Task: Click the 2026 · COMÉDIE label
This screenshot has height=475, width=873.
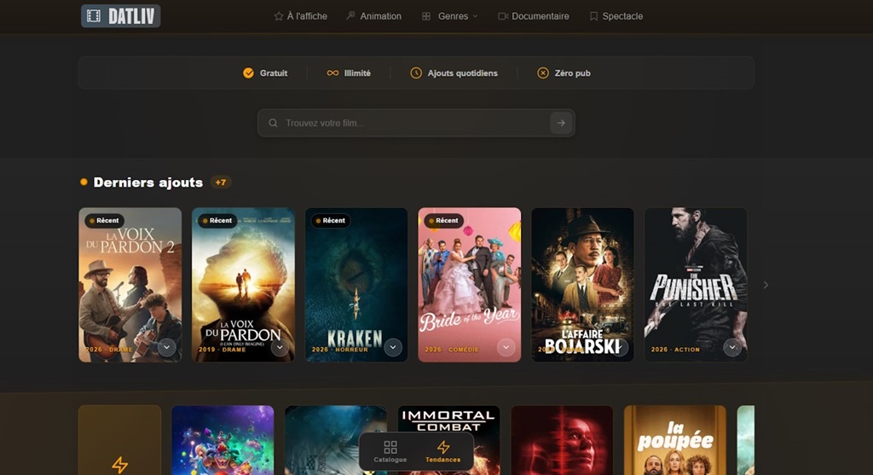Action: coord(452,350)
